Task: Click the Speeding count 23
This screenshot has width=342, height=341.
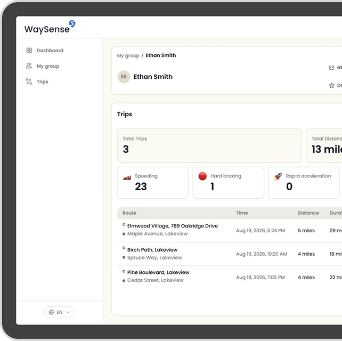Action: point(141,186)
